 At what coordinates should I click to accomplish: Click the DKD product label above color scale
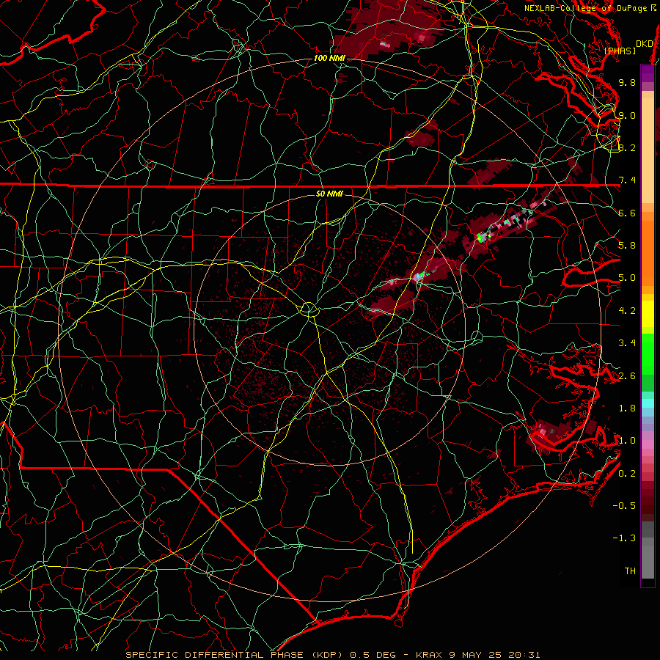pos(644,43)
